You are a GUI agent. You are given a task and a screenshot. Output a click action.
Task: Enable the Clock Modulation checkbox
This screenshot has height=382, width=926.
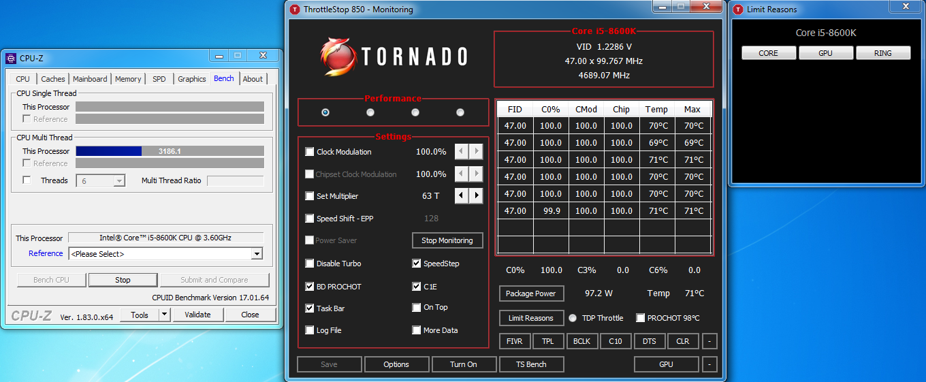coord(310,152)
